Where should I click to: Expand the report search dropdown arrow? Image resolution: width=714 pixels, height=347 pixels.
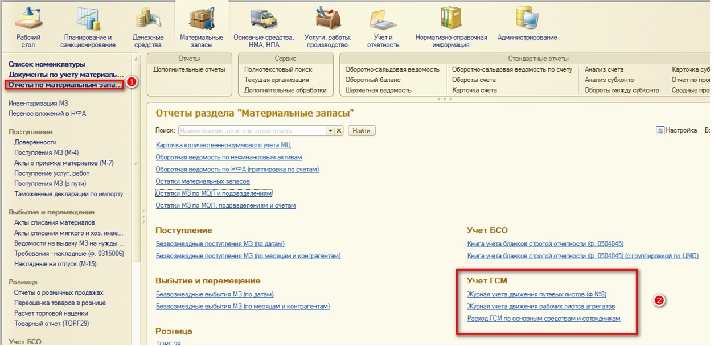(x=330, y=131)
